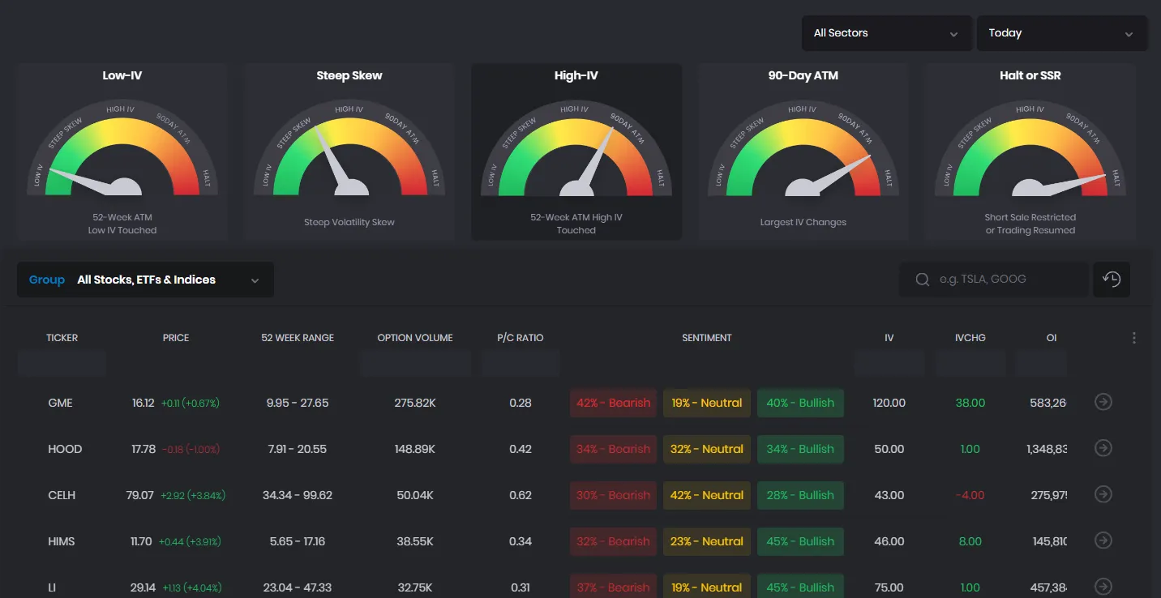Screen dimensions: 1161x598
Task: Open the column options three-dot menu
Action: pyautogui.click(x=1134, y=338)
